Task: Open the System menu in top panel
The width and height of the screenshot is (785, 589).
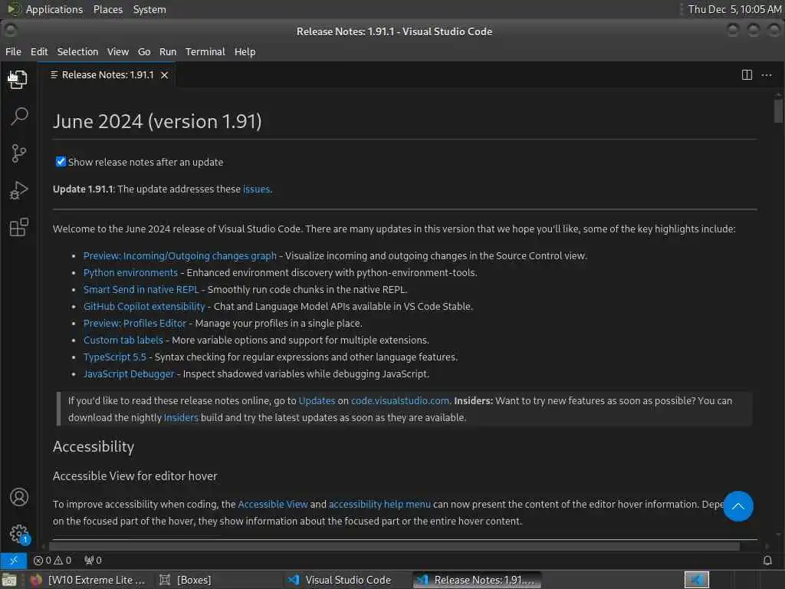Action: [x=149, y=9]
